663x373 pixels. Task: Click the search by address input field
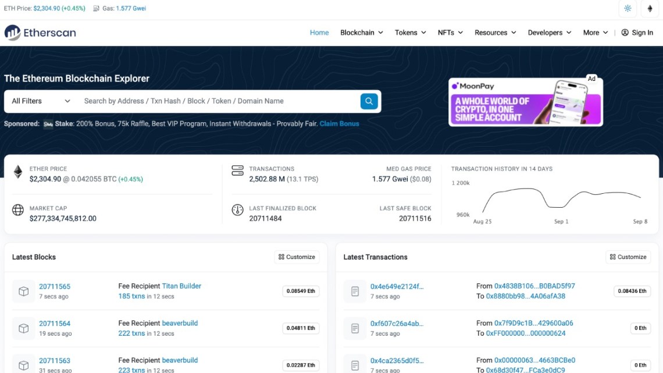tap(219, 101)
